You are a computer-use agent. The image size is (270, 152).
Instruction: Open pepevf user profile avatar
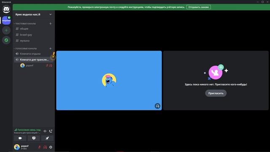click(x=17, y=147)
